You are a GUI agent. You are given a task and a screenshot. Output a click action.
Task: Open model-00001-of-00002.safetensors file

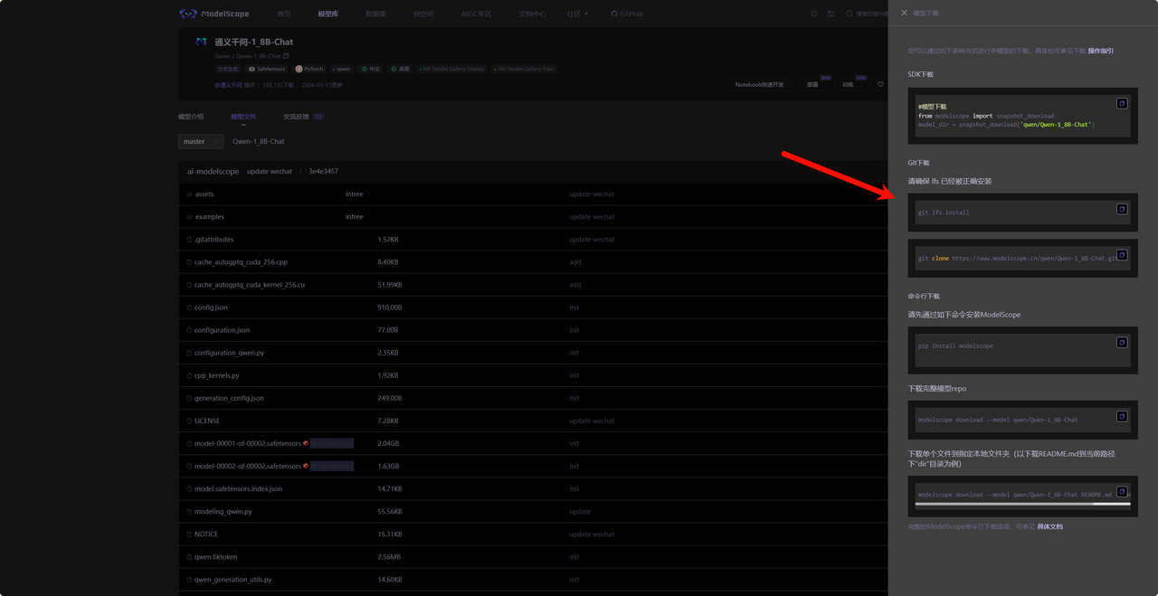248,443
